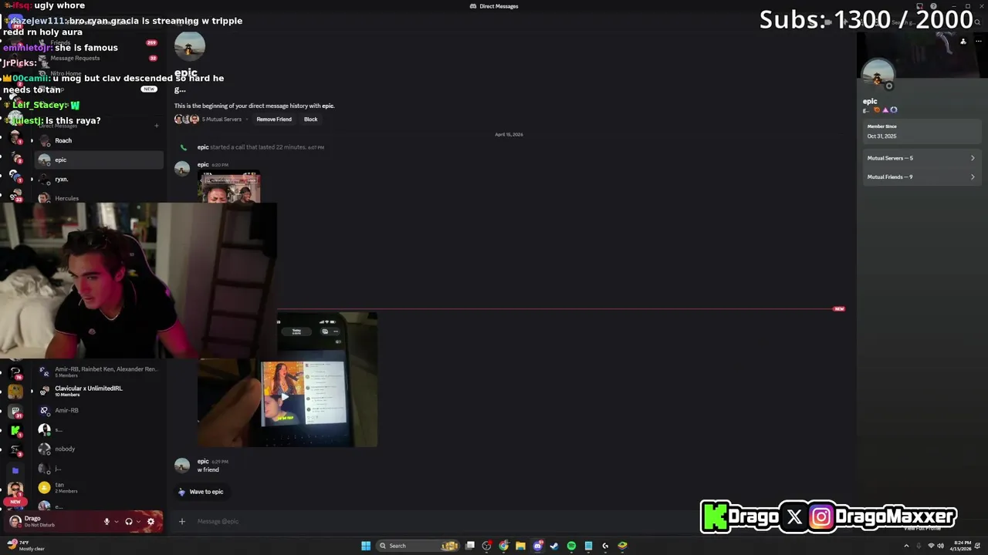The height and width of the screenshot is (555, 988).
Task: Open 5 Mutual Servers link in chat header
Action: click(222, 119)
